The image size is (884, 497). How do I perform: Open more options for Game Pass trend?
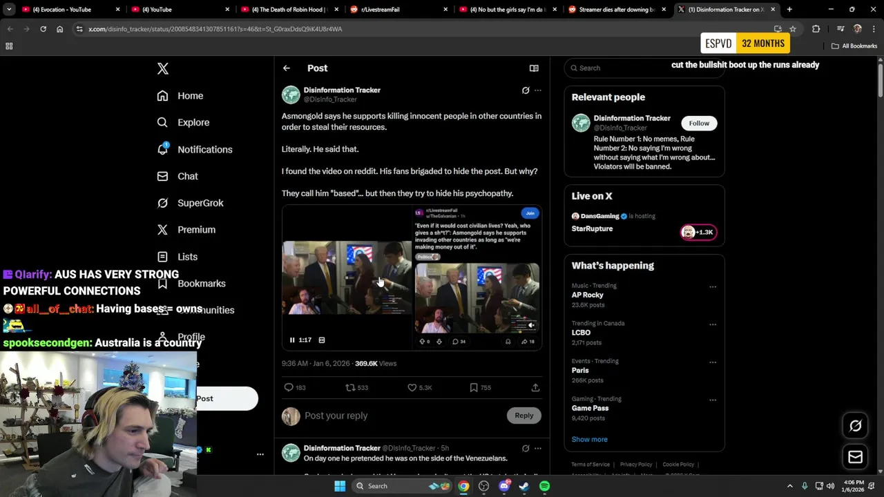tap(713, 400)
